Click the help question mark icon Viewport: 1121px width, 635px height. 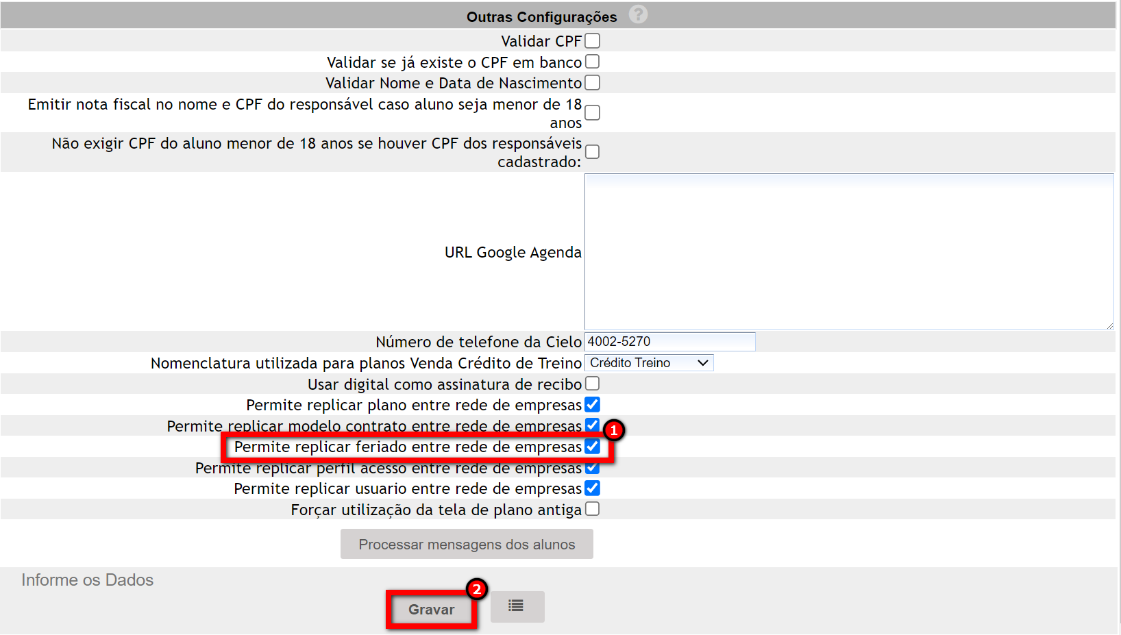pyautogui.click(x=638, y=14)
